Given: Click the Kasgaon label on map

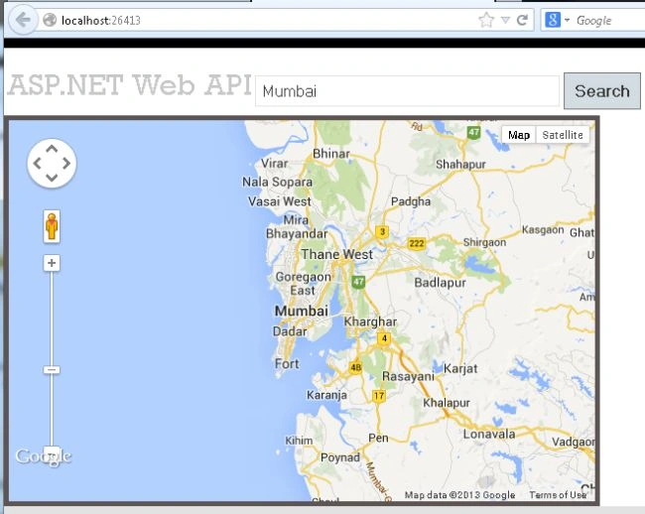Looking at the screenshot, I should pos(543,229).
